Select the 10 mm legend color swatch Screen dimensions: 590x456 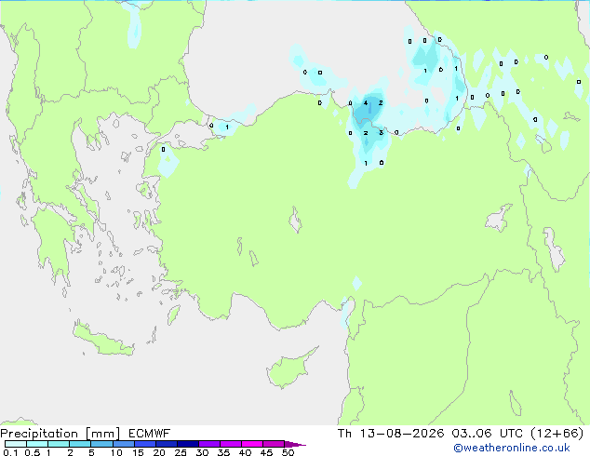click(123, 444)
